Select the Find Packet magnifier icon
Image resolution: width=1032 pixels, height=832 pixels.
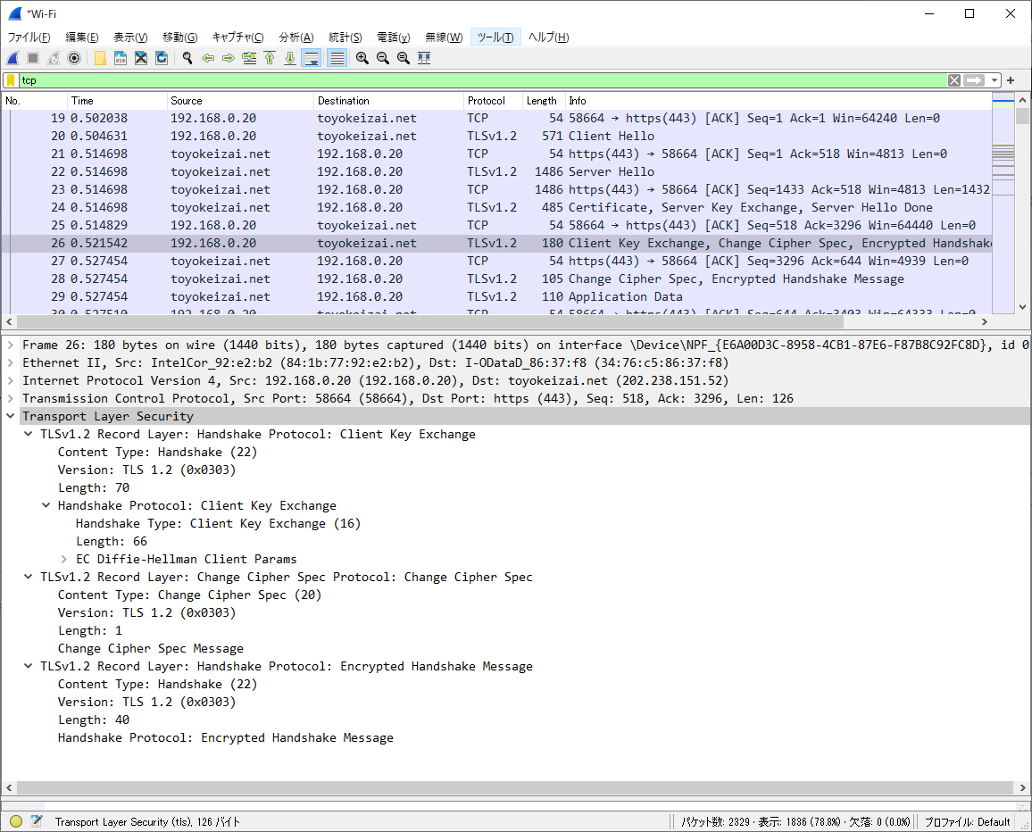(188, 57)
